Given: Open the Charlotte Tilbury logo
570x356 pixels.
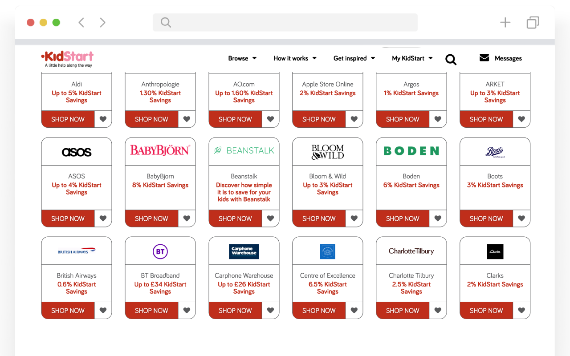Looking at the screenshot, I should click(411, 251).
